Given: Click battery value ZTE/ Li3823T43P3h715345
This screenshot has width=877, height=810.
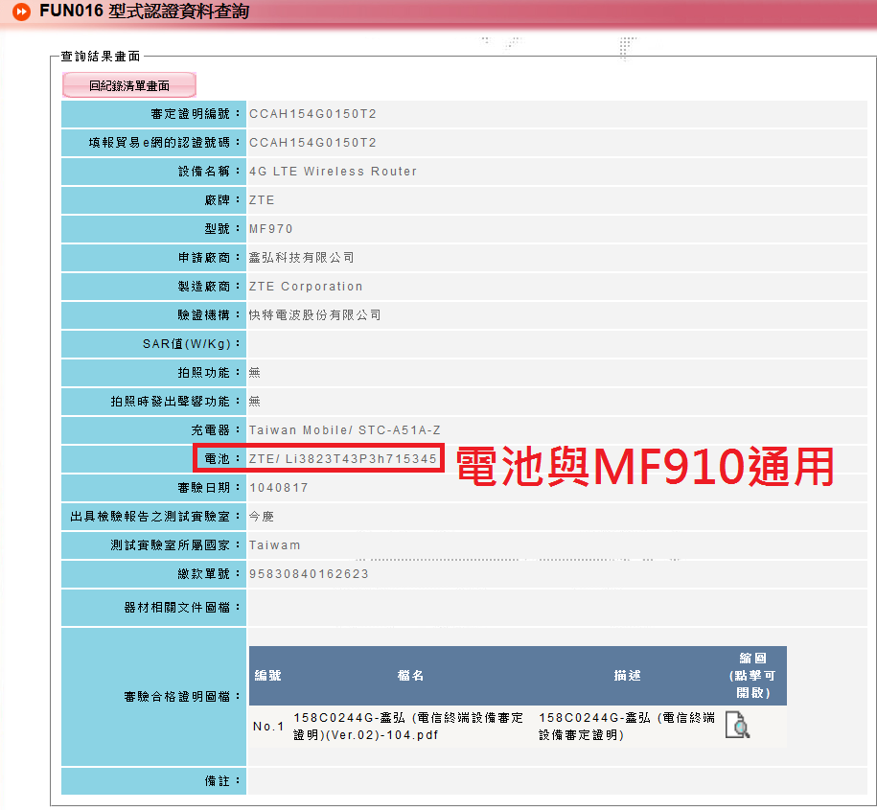Looking at the screenshot, I should click(x=343, y=459).
